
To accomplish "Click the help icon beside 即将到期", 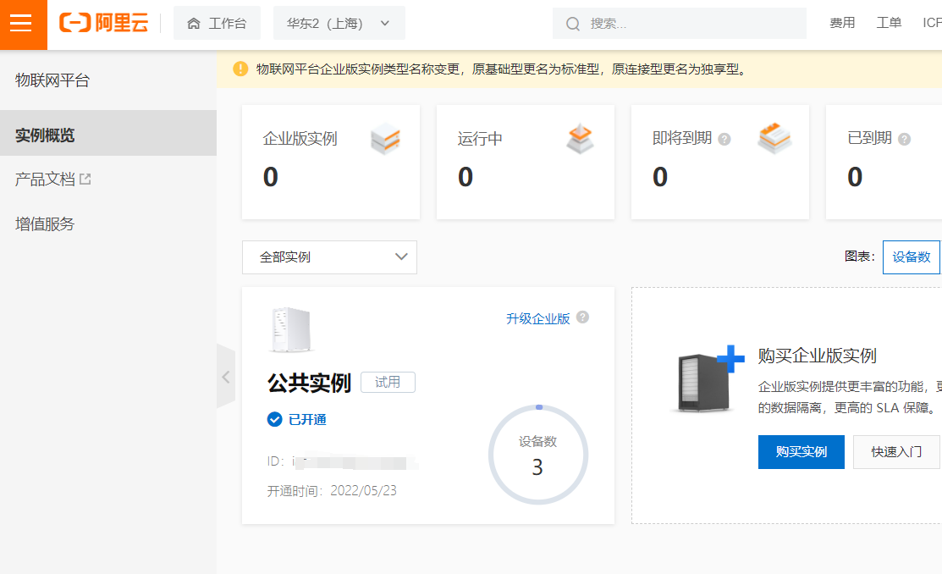I will pos(724,139).
